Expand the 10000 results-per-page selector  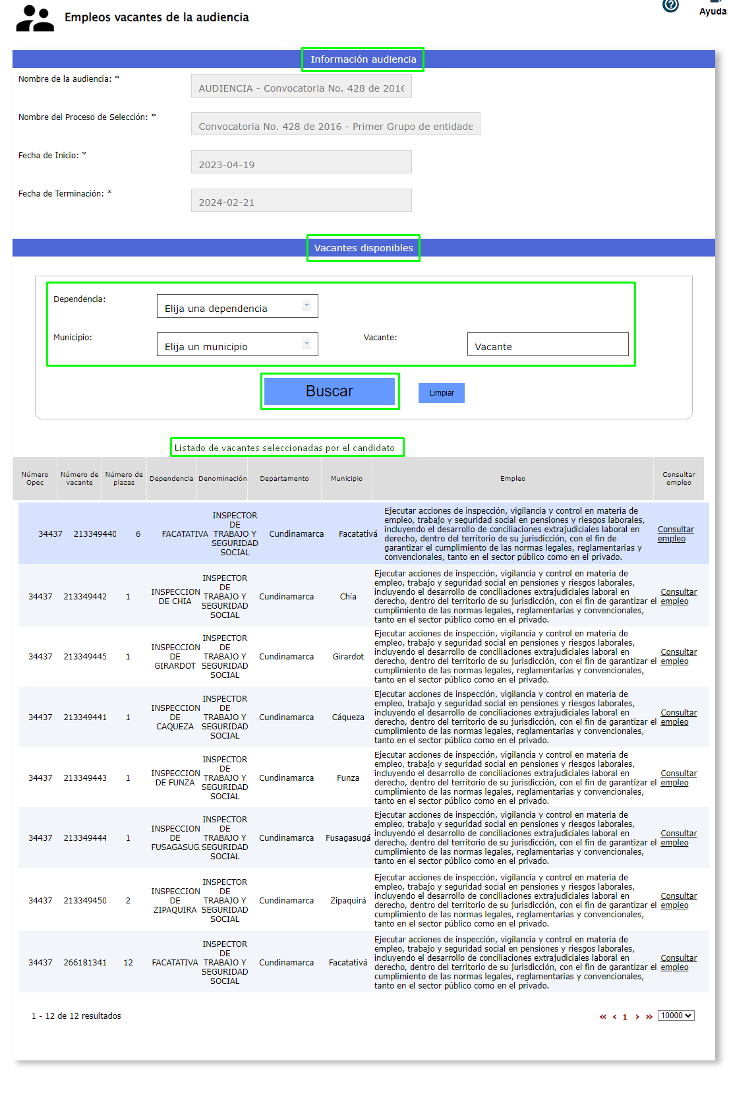click(x=676, y=1016)
